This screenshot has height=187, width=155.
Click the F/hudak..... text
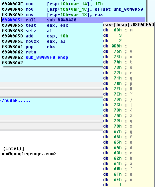click(15, 101)
